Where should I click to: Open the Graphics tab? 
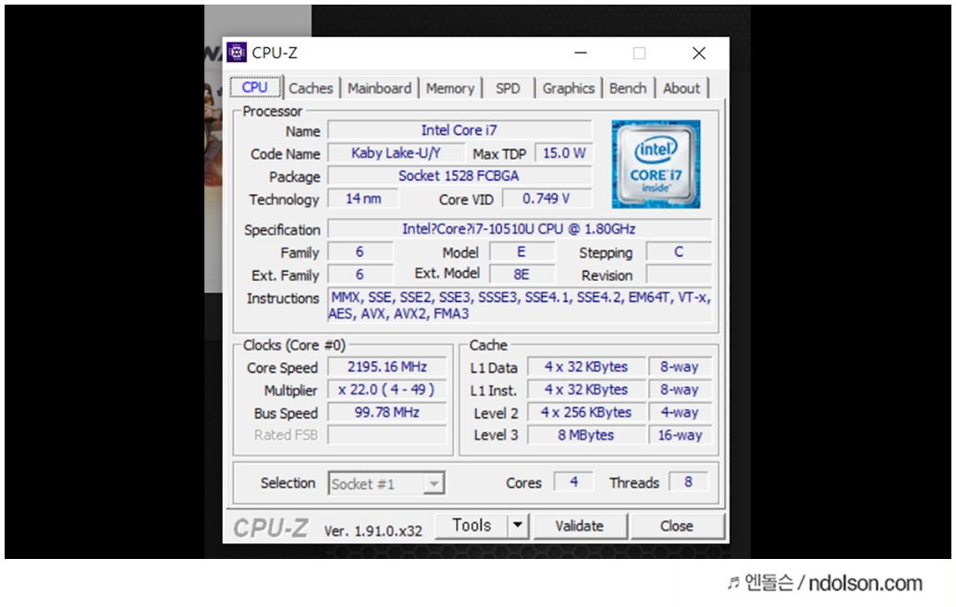(569, 89)
